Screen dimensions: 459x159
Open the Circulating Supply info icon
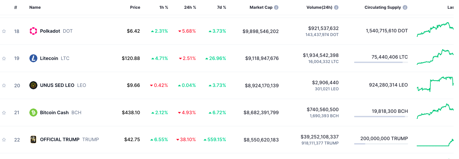pyautogui.click(x=405, y=7)
